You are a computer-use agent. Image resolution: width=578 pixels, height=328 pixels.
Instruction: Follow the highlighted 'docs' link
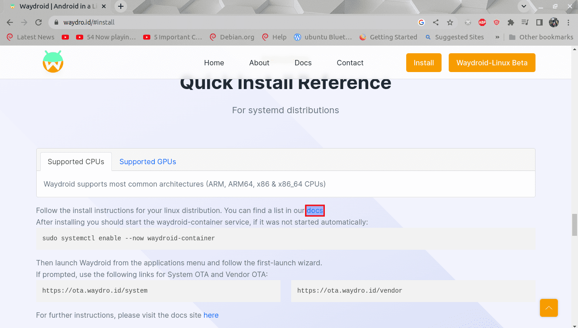pyautogui.click(x=315, y=210)
